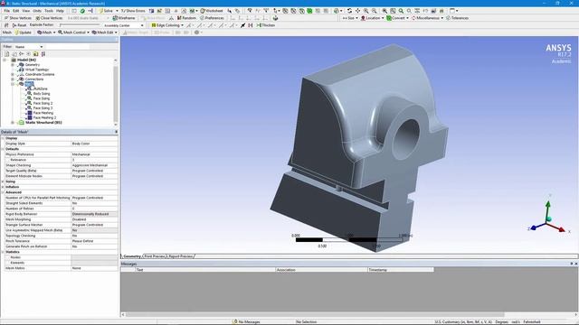Open the Edge Coloring dropdown
The image size is (579, 325).
167,25
